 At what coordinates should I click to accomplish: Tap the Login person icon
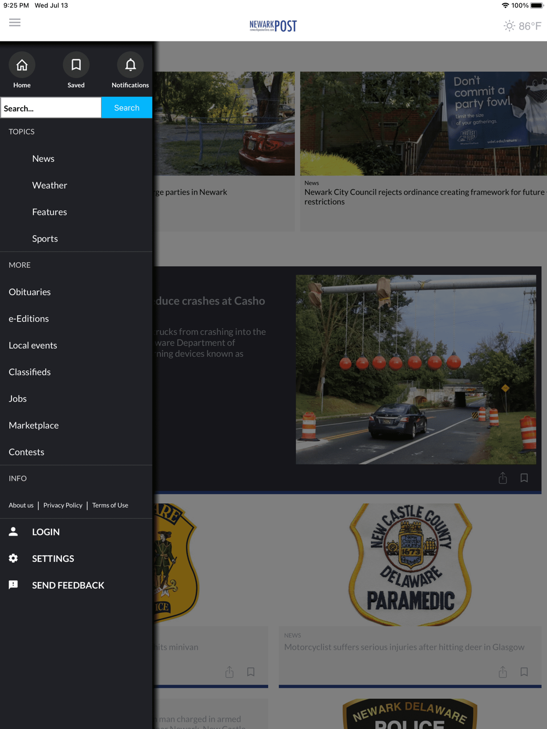point(14,532)
